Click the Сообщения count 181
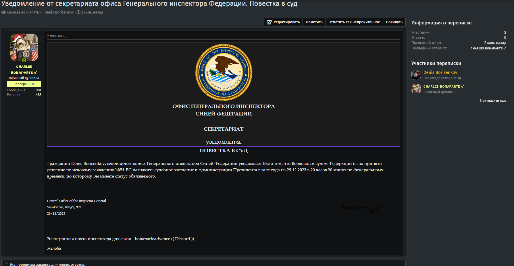 38,90
